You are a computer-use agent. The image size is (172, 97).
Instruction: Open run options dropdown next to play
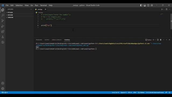point(164,9)
